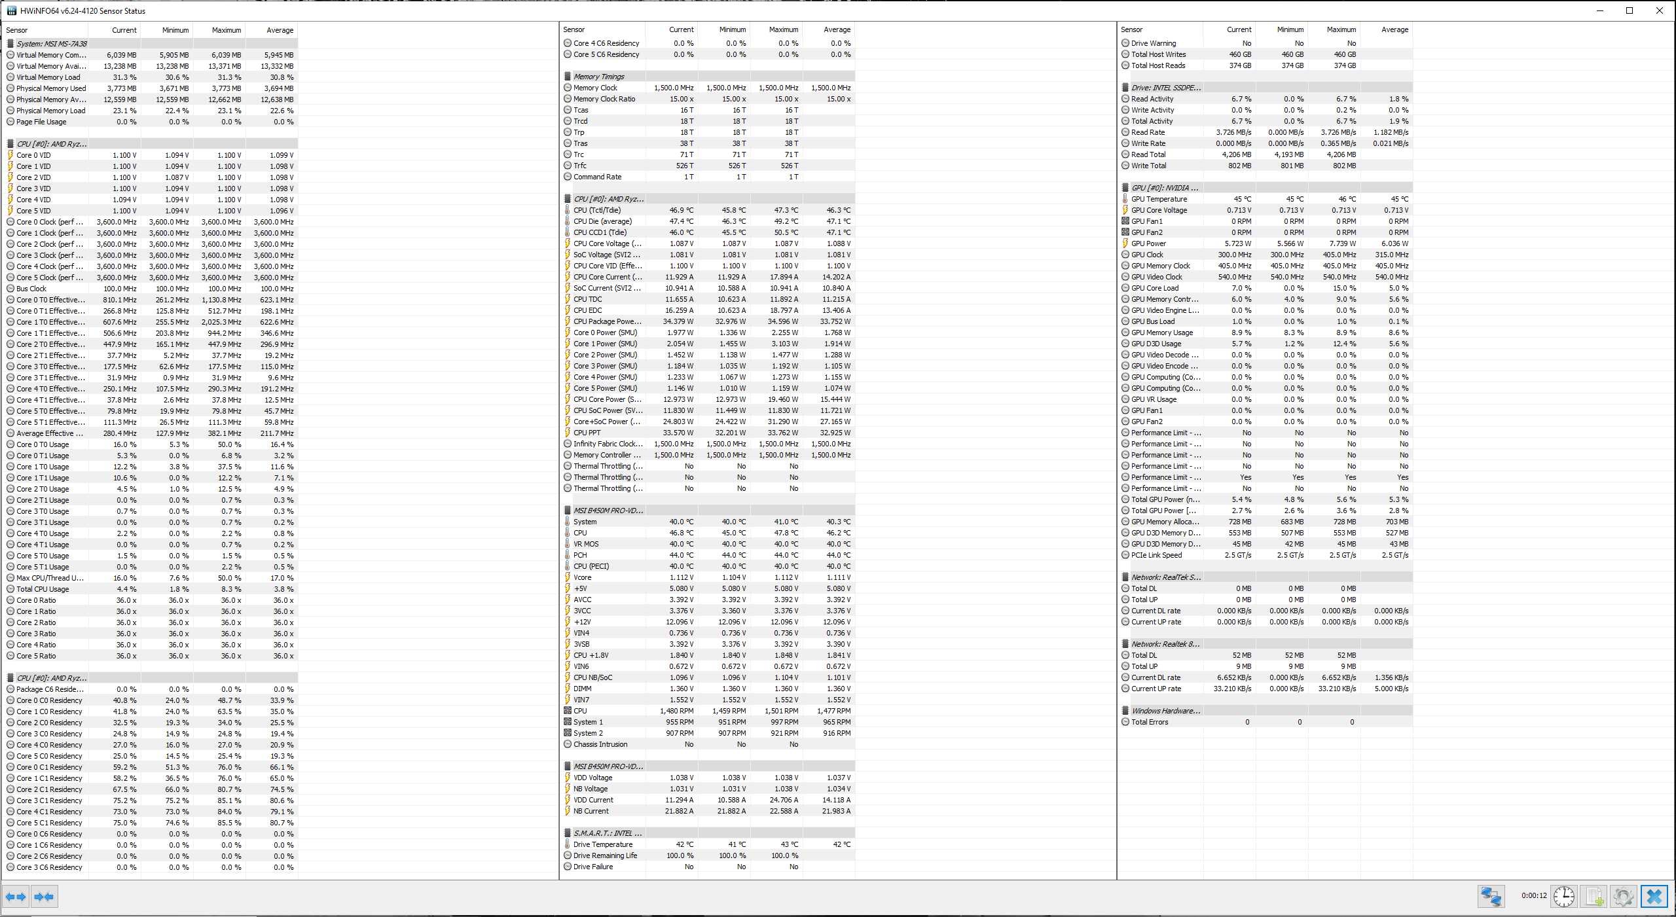Click the Sensor column header in left panel
The image size is (1676, 917).
17,30
